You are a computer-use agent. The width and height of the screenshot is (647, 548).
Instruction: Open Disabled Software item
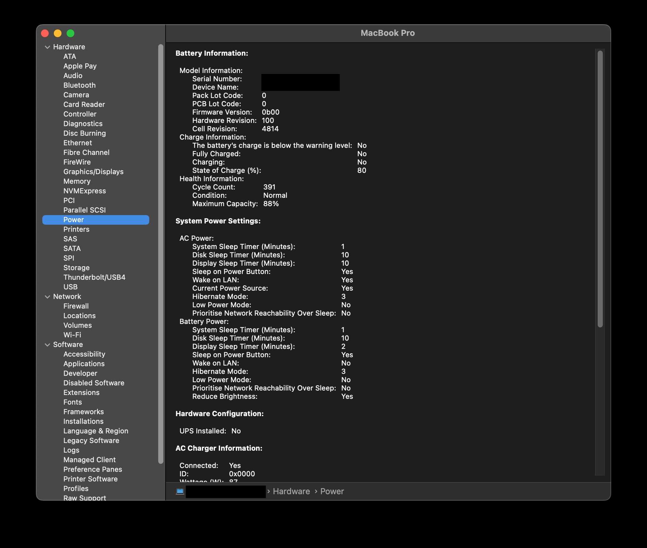(94, 383)
